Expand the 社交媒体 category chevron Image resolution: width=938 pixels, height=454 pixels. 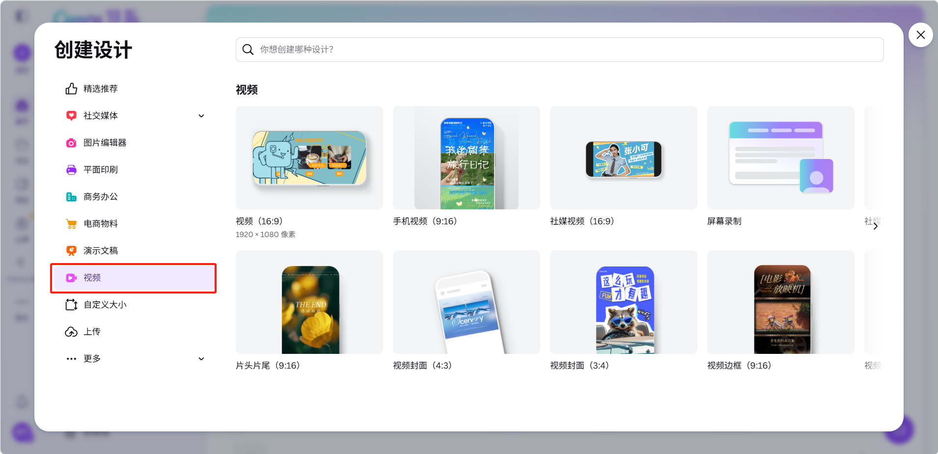tap(201, 116)
